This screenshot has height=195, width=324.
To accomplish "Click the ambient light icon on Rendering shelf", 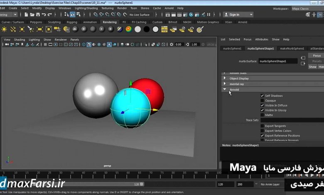I will (x=4, y=29).
